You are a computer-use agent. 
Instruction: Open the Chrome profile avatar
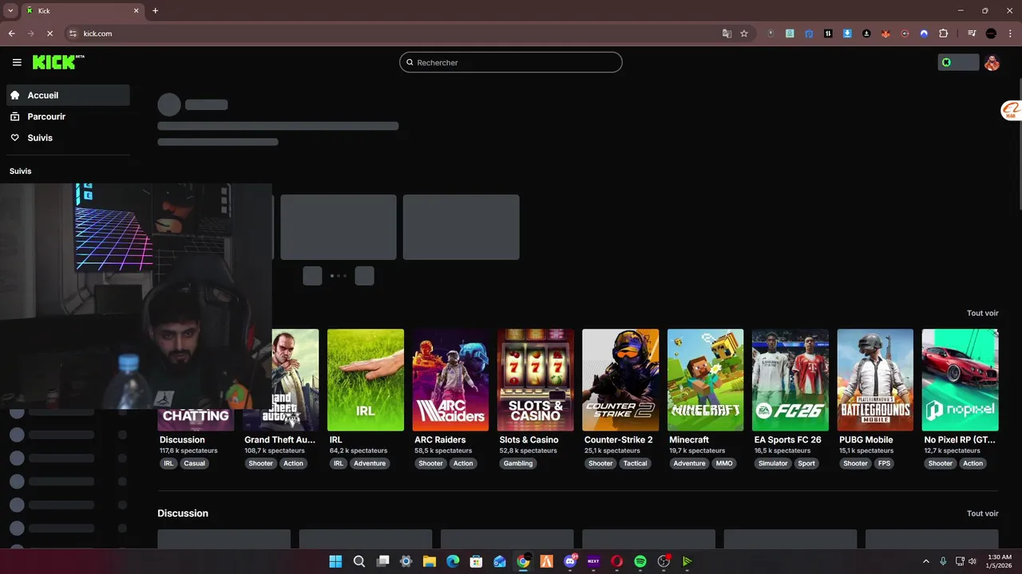[x=991, y=33]
